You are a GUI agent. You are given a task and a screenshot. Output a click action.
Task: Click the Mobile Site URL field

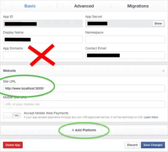coord(84,104)
